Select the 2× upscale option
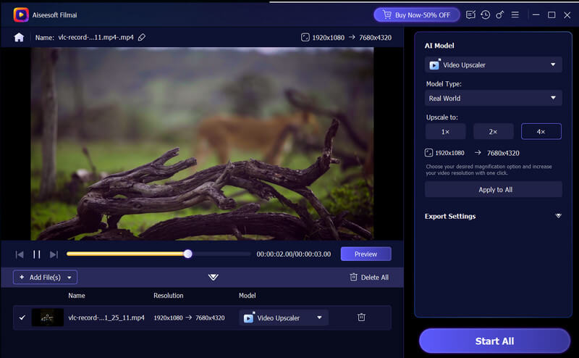The height and width of the screenshot is (358, 579). coord(494,131)
